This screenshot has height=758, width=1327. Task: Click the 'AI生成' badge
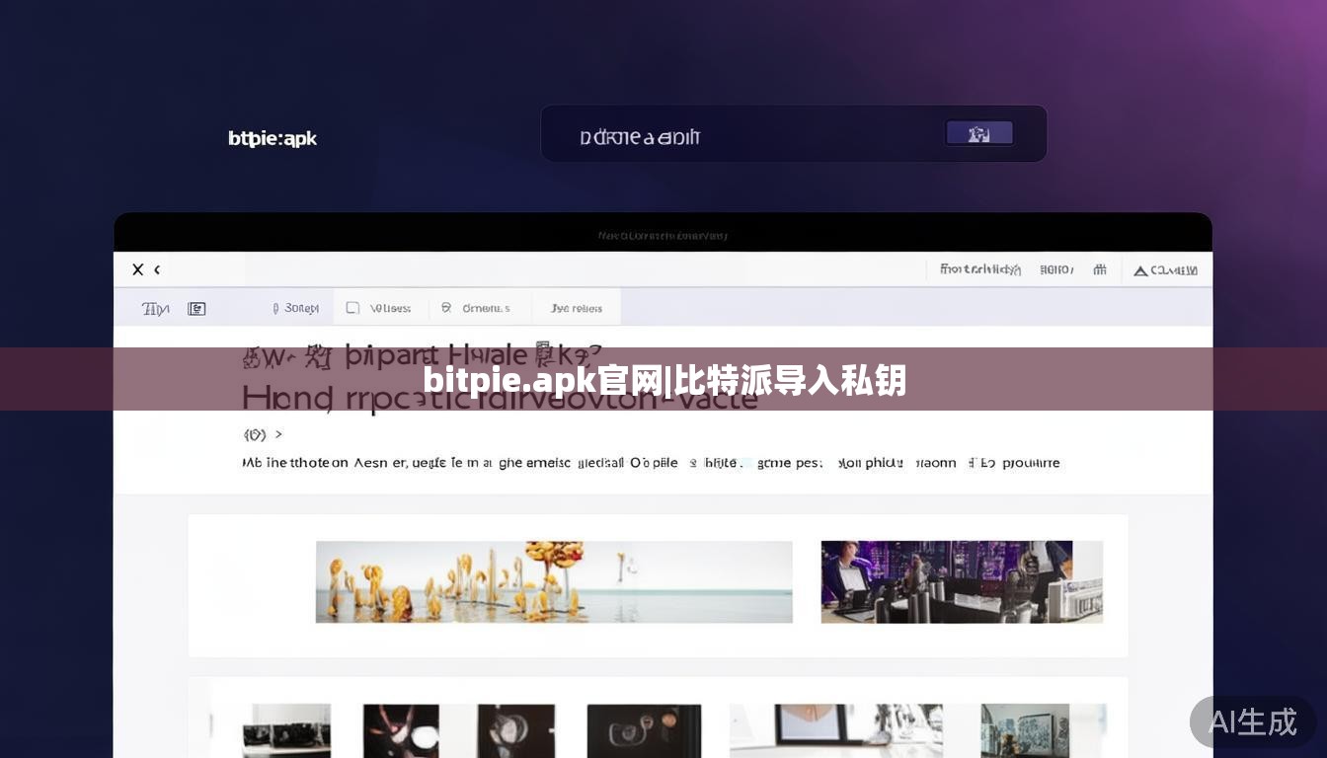point(1252,721)
